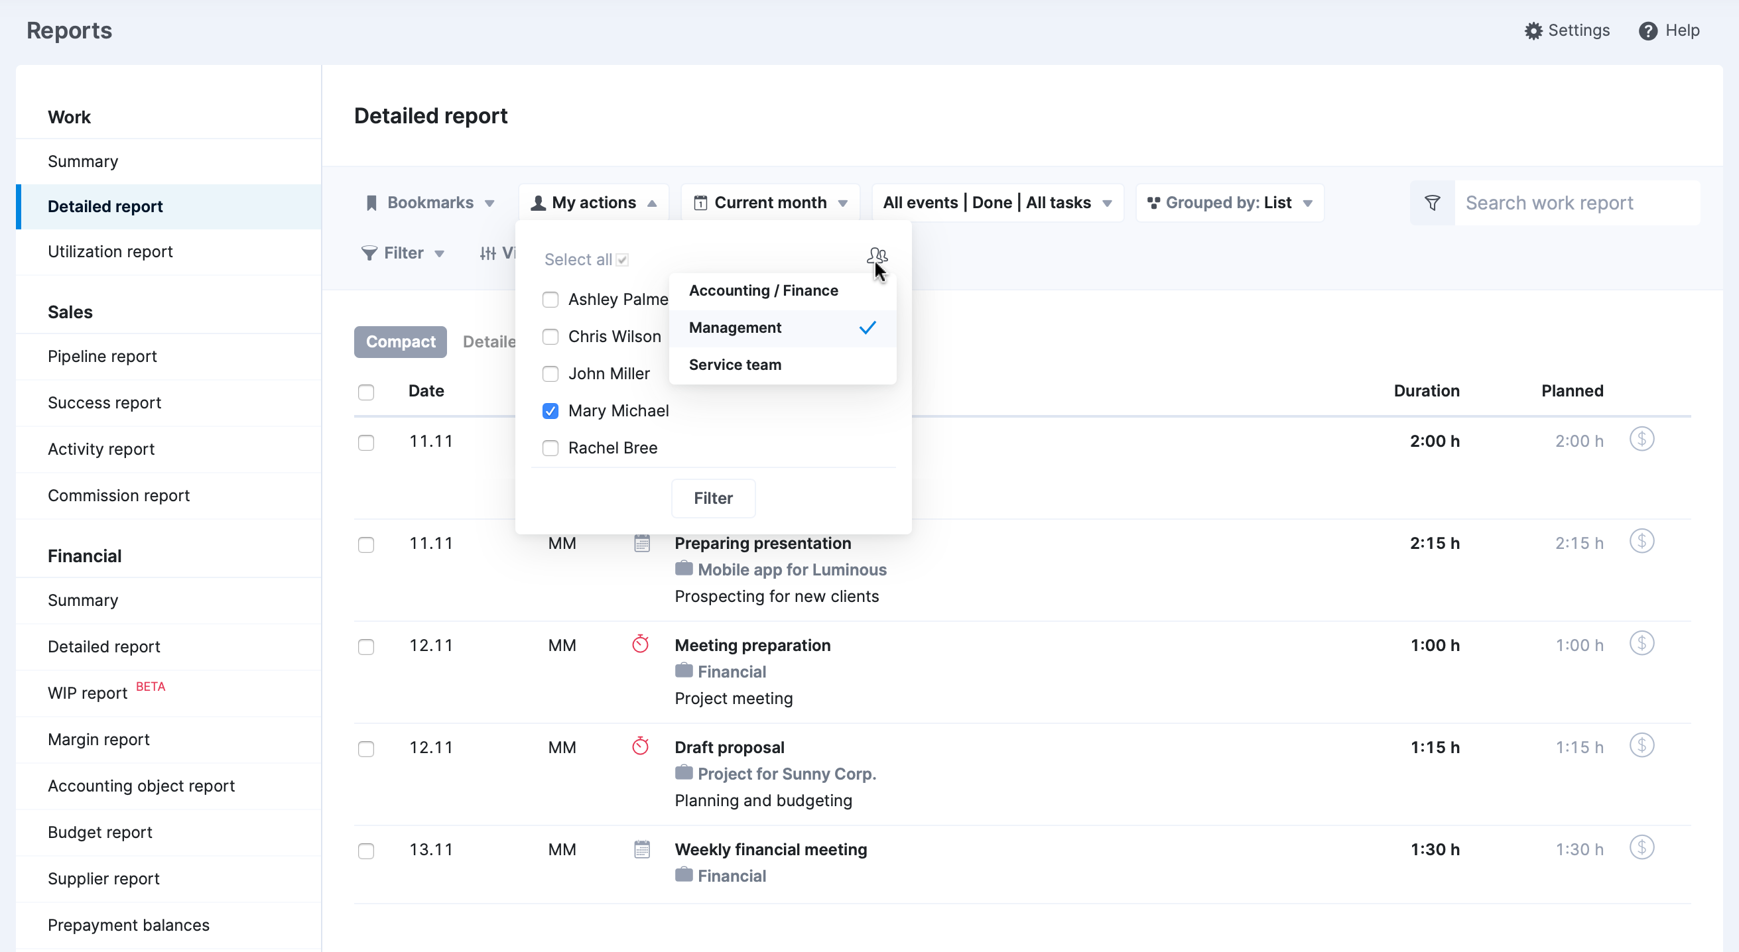Click the dollar icon for Meeting preparation
This screenshot has width=1739, height=952.
pyautogui.click(x=1641, y=643)
